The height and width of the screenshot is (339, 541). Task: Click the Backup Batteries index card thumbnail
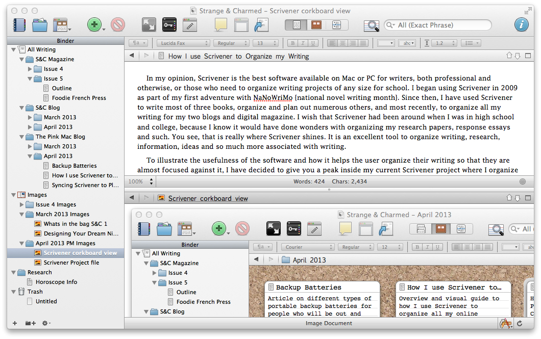tap(322, 299)
